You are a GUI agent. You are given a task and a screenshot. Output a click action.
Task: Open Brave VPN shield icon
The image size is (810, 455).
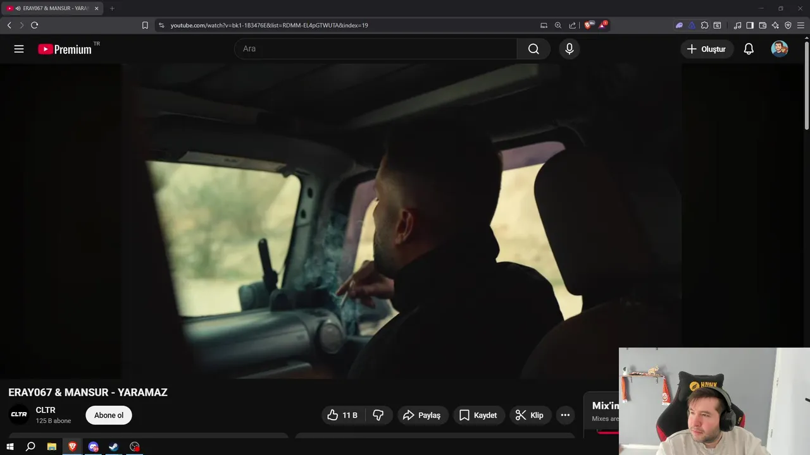tap(788, 25)
